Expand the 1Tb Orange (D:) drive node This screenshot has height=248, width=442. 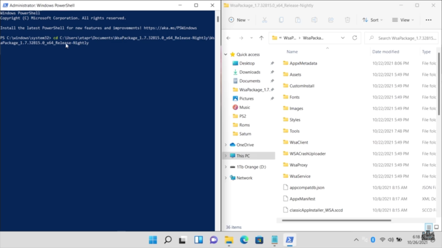coord(226,167)
